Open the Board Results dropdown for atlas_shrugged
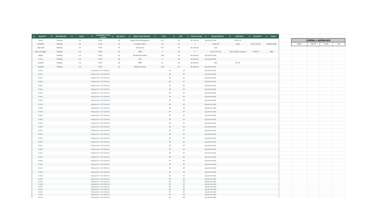This screenshot has width=377, height=198. [59, 52]
